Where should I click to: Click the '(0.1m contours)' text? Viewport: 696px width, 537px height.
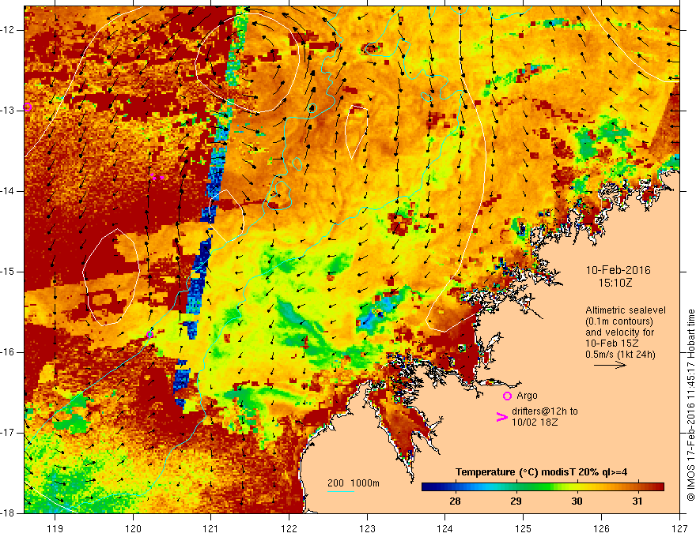(619, 321)
